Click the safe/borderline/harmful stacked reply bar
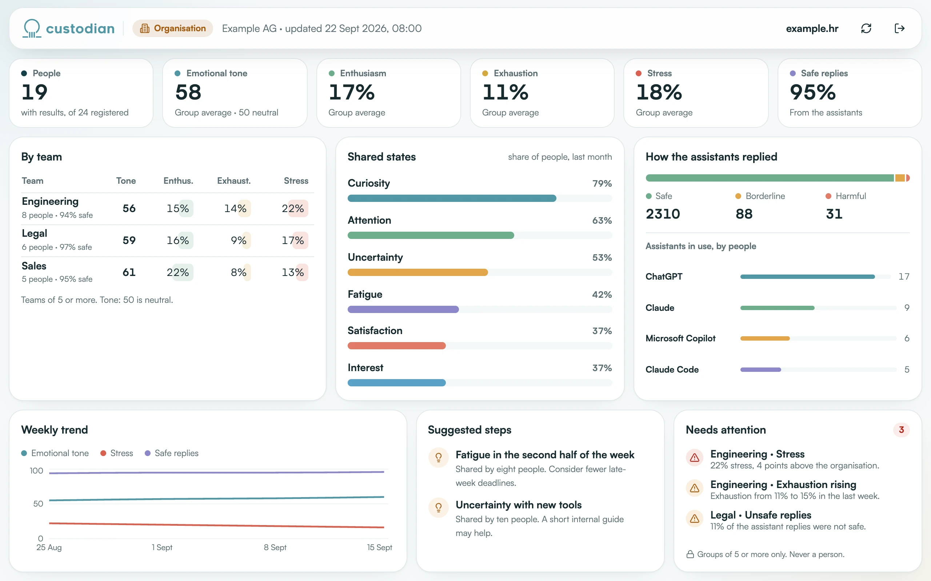 pyautogui.click(x=778, y=178)
